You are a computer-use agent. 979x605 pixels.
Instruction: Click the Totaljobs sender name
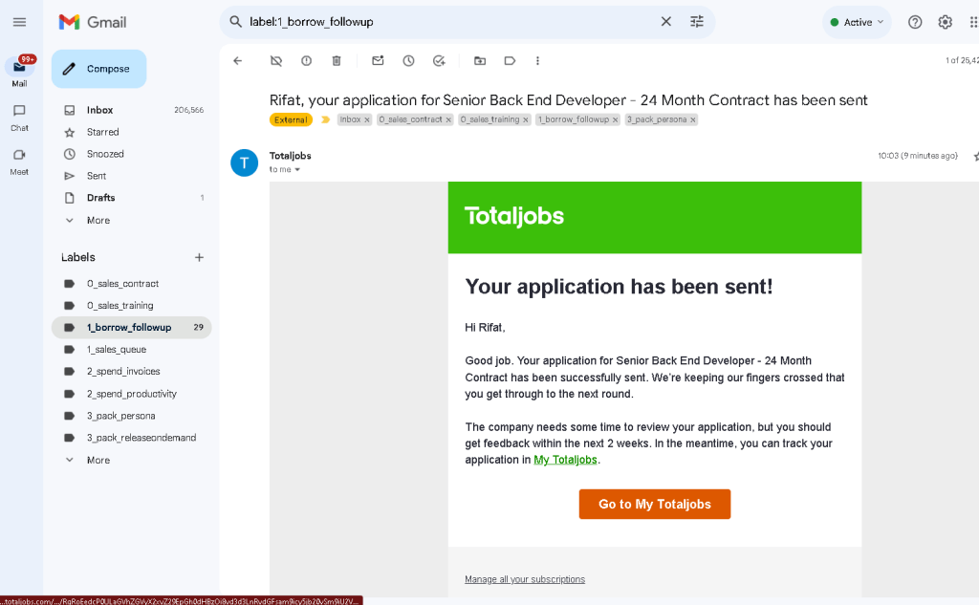(291, 156)
